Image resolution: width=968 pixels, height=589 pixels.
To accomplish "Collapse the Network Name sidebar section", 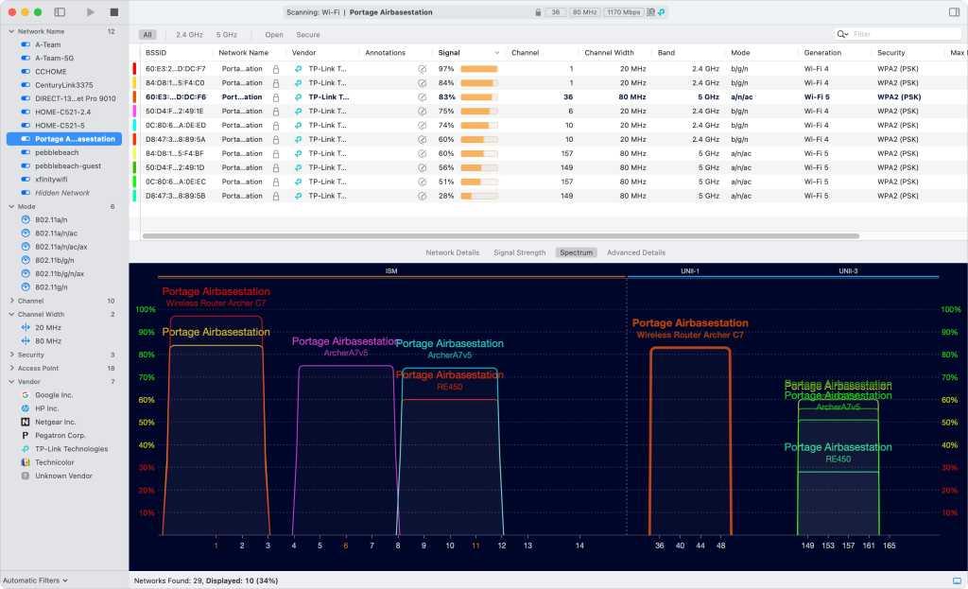I will [11, 31].
